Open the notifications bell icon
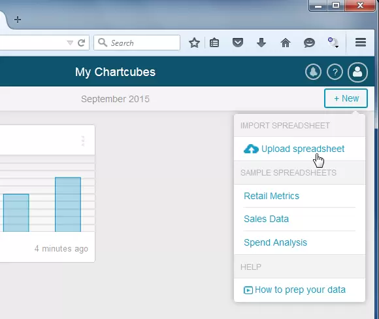Image resolution: width=379 pixels, height=319 pixels. (x=313, y=72)
